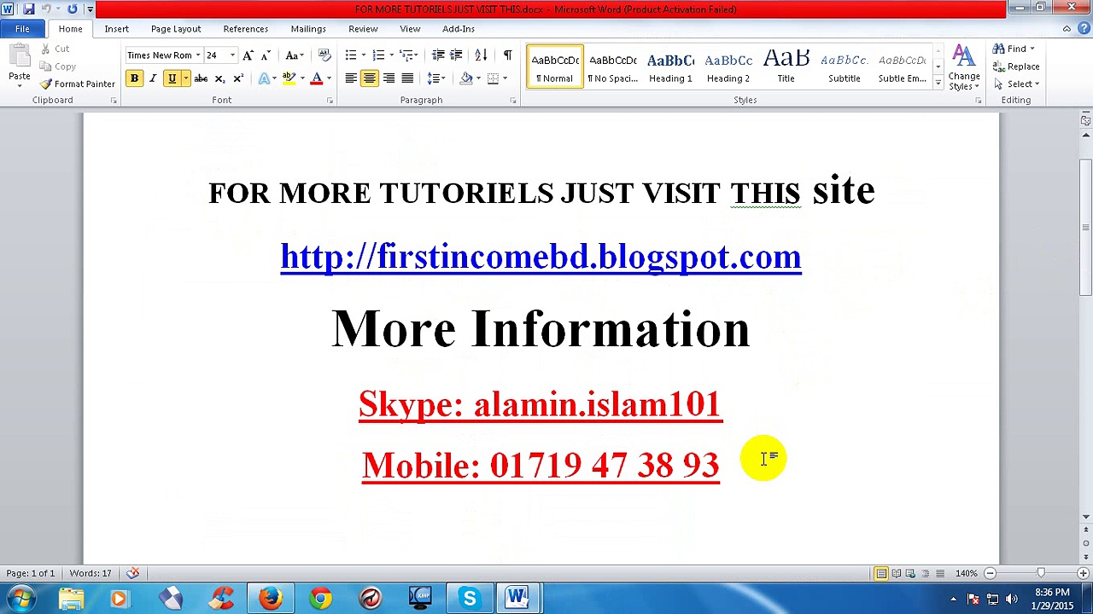Image resolution: width=1093 pixels, height=614 pixels.
Task: Open the Paragraph dialog launcher
Action: [x=513, y=101]
